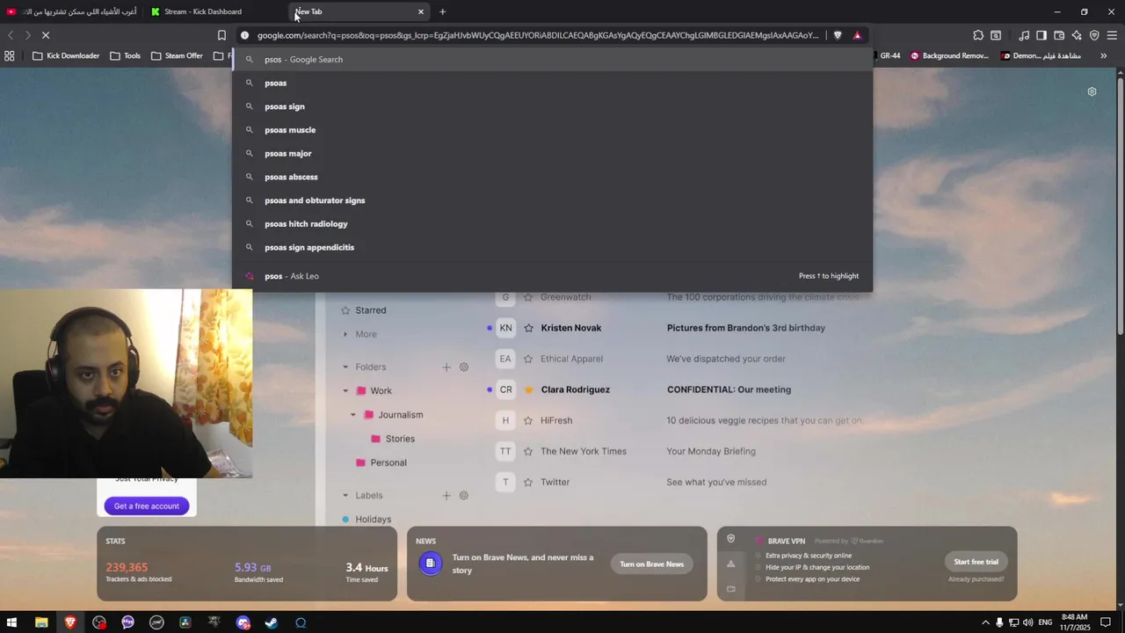
Task: Click the apps grid icon in bookmarks bar
Action: pos(10,55)
